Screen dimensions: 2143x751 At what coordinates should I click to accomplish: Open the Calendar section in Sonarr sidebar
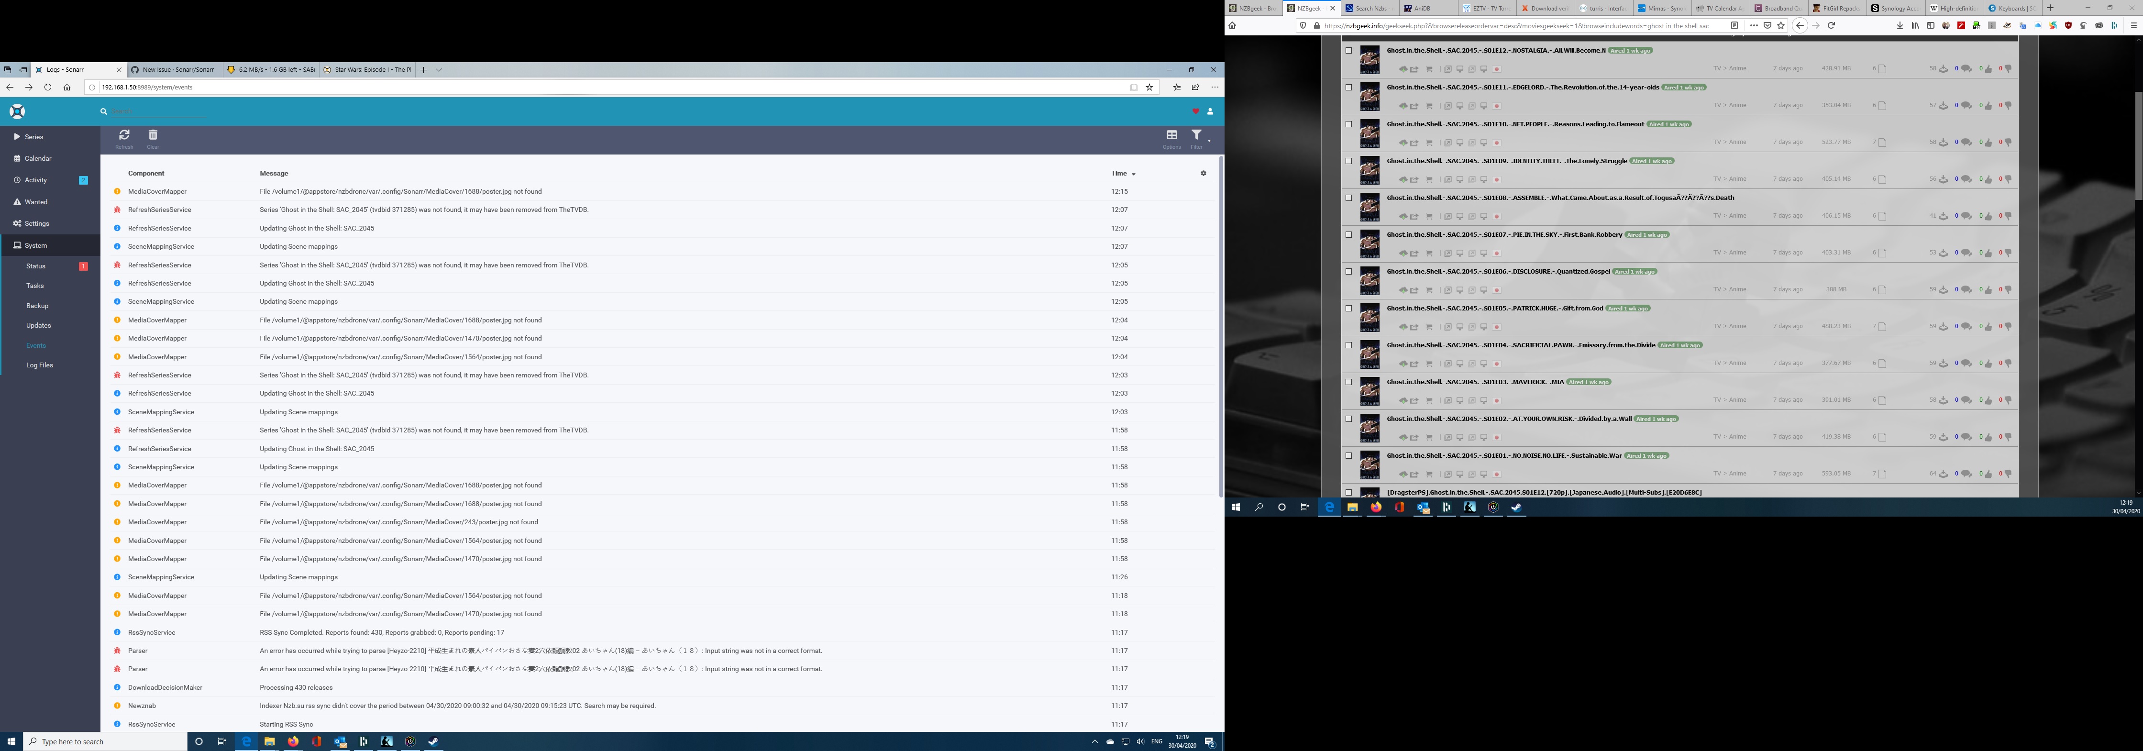pyautogui.click(x=37, y=158)
